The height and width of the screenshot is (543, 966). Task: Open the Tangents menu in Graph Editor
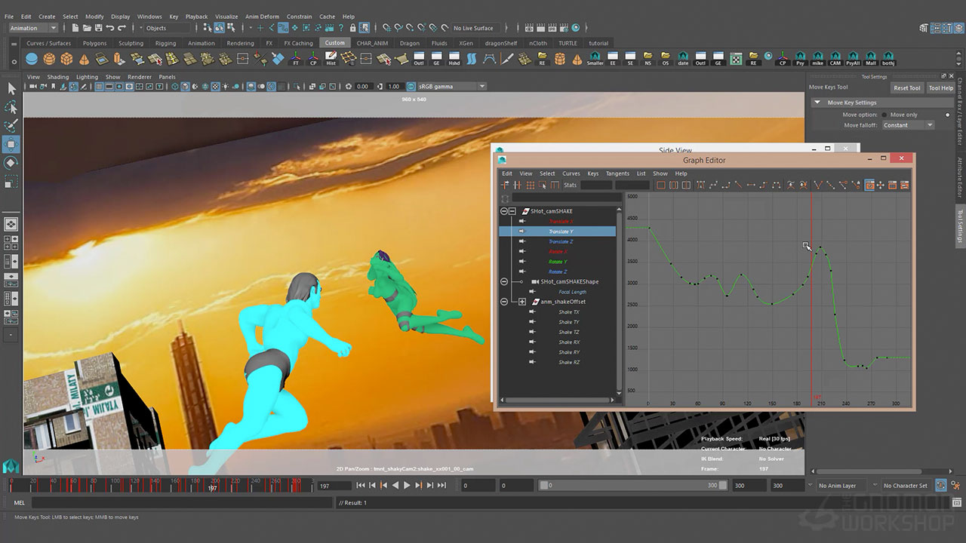point(617,173)
